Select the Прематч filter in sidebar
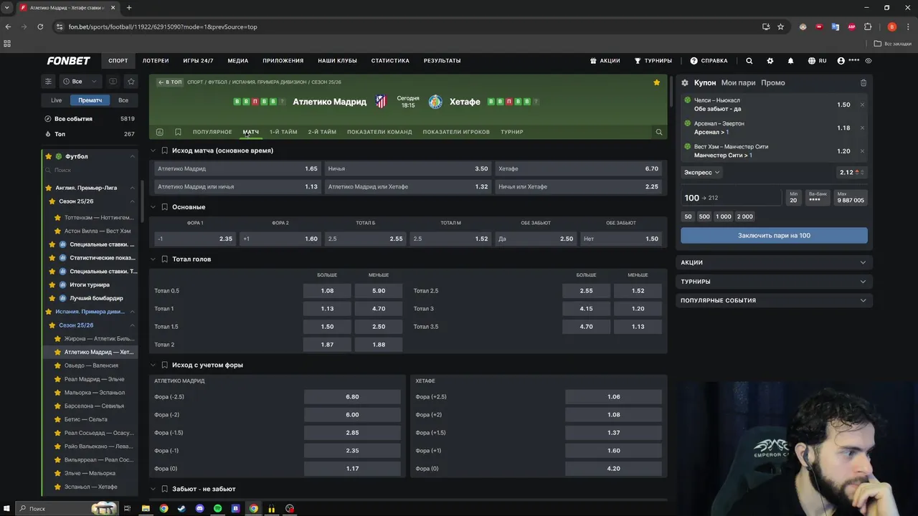Viewport: 918px width, 516px height. 90,100
